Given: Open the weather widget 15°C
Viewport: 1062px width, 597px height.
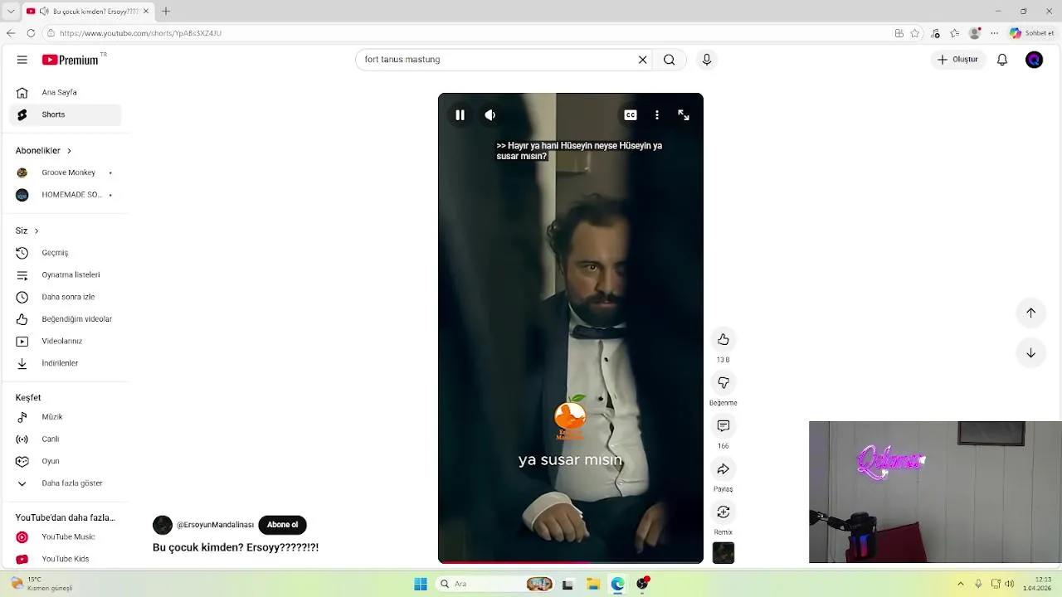Looking at the screenshot, I should click(41, 584).
